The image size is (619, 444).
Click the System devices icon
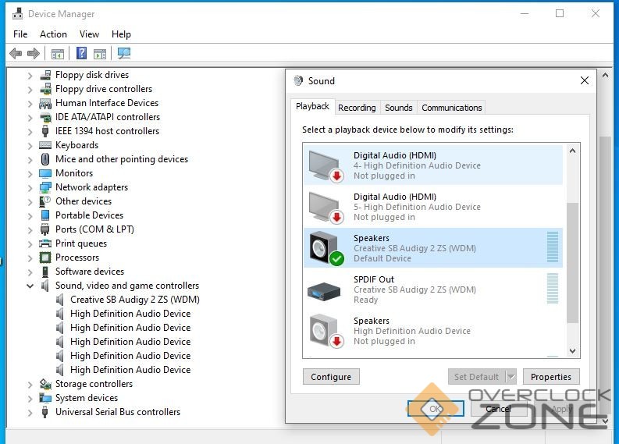point(45,398)
